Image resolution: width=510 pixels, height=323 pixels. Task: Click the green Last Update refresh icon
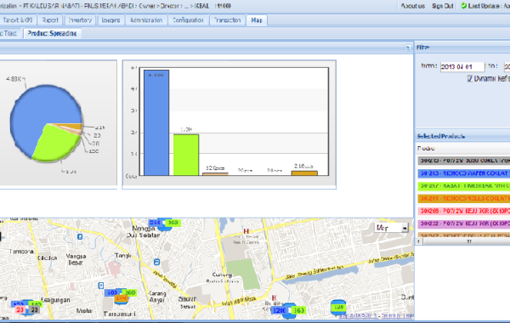[x=464, y=6]
